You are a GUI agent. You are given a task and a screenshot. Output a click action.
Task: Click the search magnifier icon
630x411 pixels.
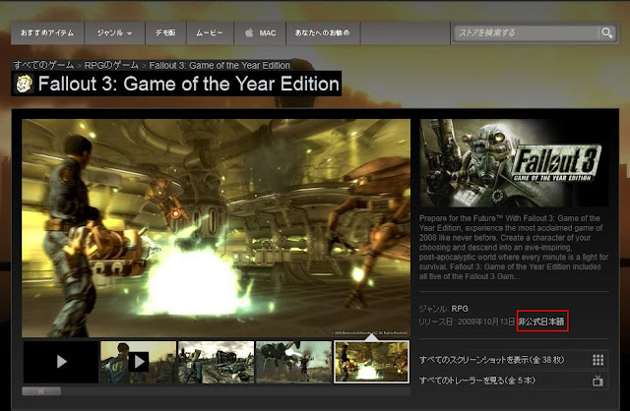(606, 32)
